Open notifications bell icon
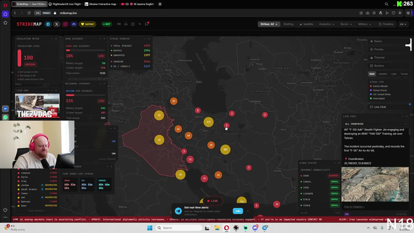Viewport: 414px width, 233px height. 126,24
